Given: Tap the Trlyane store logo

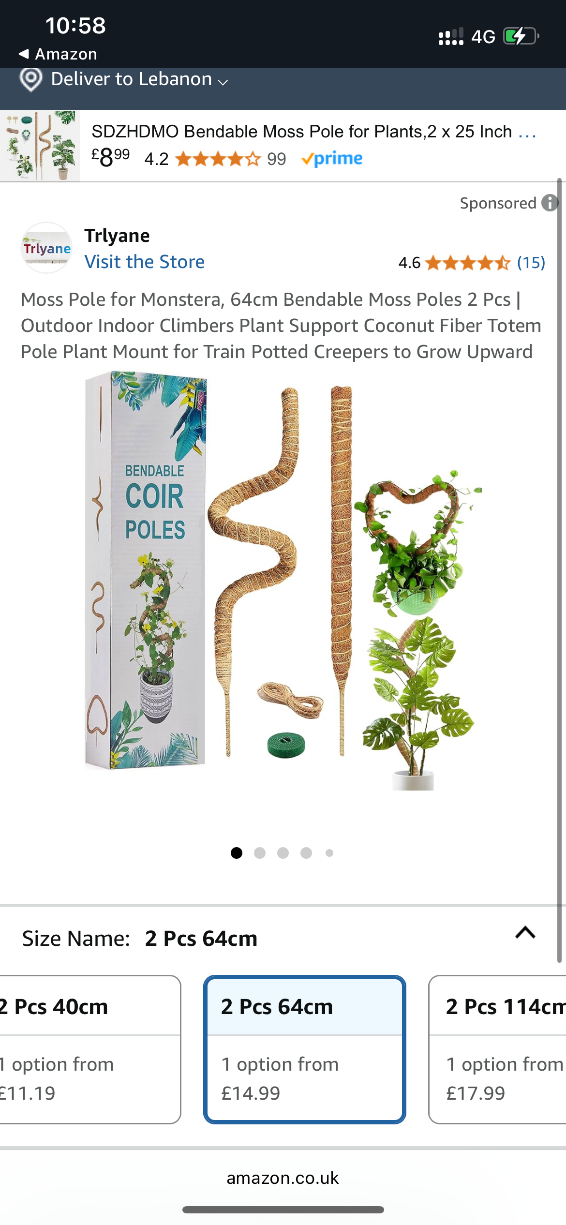Looking at the screenshot, I should coord(46,248).
